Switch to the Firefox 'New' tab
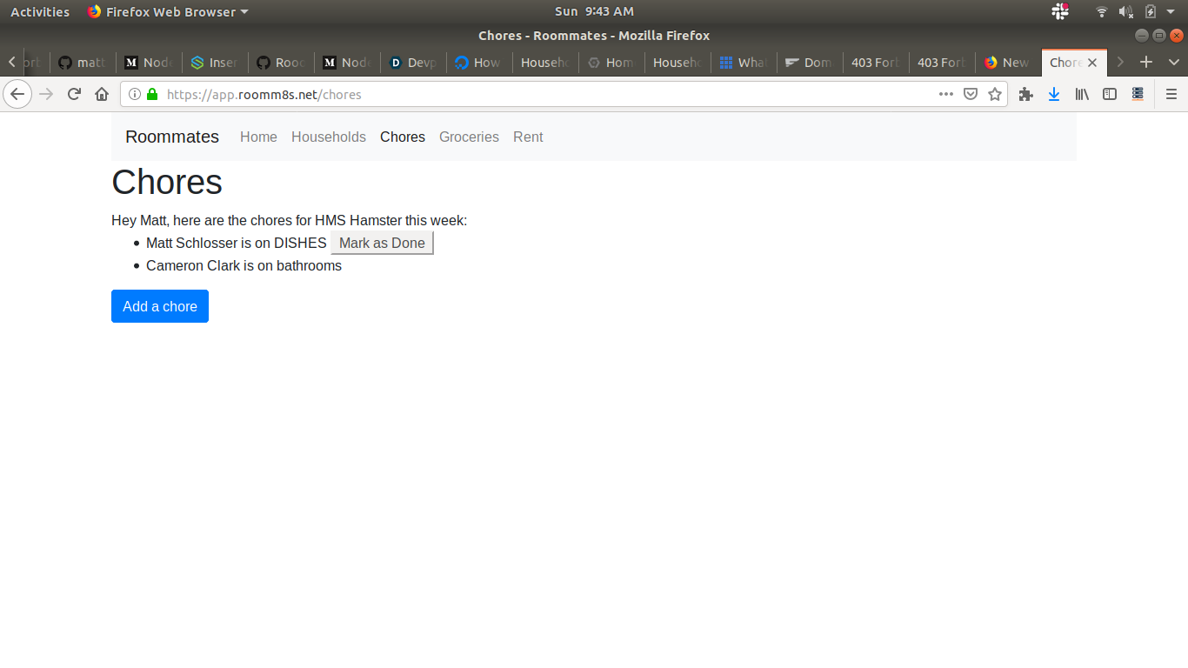1188x668 pixels. pyautogui.click(x=1008, y=63)
